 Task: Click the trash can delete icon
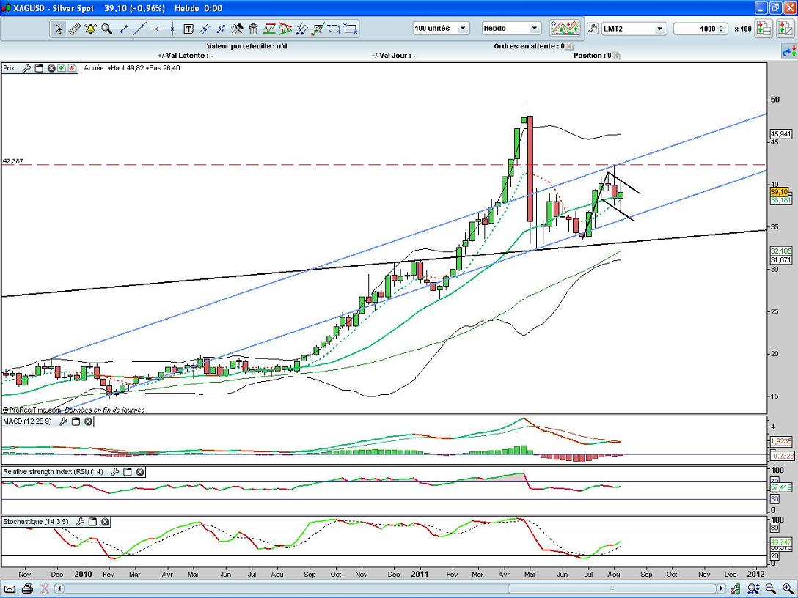coord(253,29)
